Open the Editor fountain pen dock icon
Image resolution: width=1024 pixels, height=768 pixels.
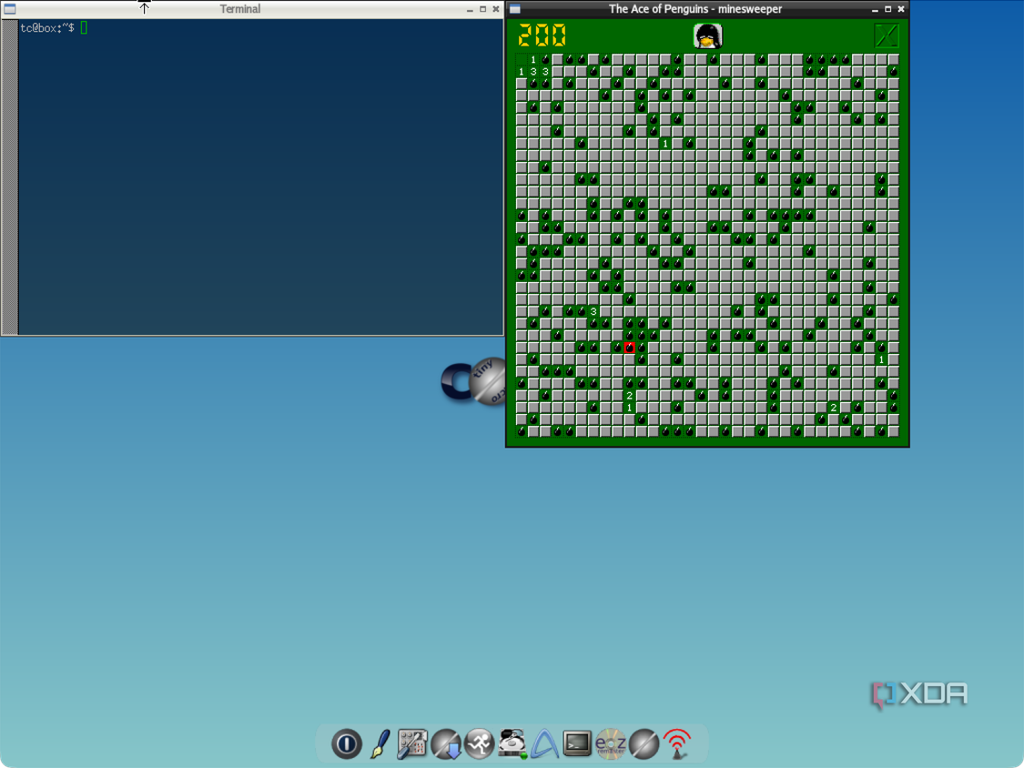380,743
